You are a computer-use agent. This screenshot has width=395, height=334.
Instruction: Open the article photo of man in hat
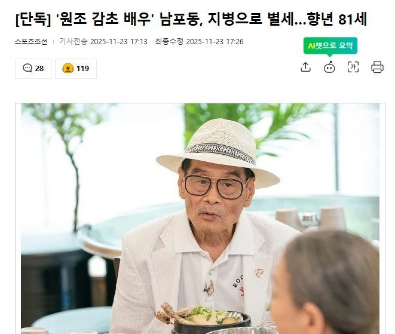200,219
